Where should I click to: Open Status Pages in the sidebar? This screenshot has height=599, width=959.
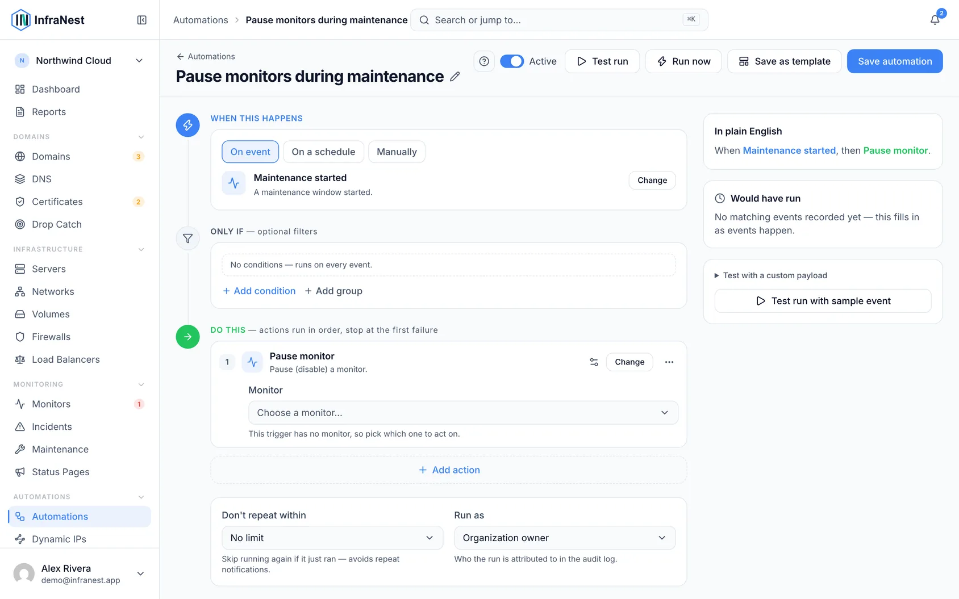[x=80, y=472]
